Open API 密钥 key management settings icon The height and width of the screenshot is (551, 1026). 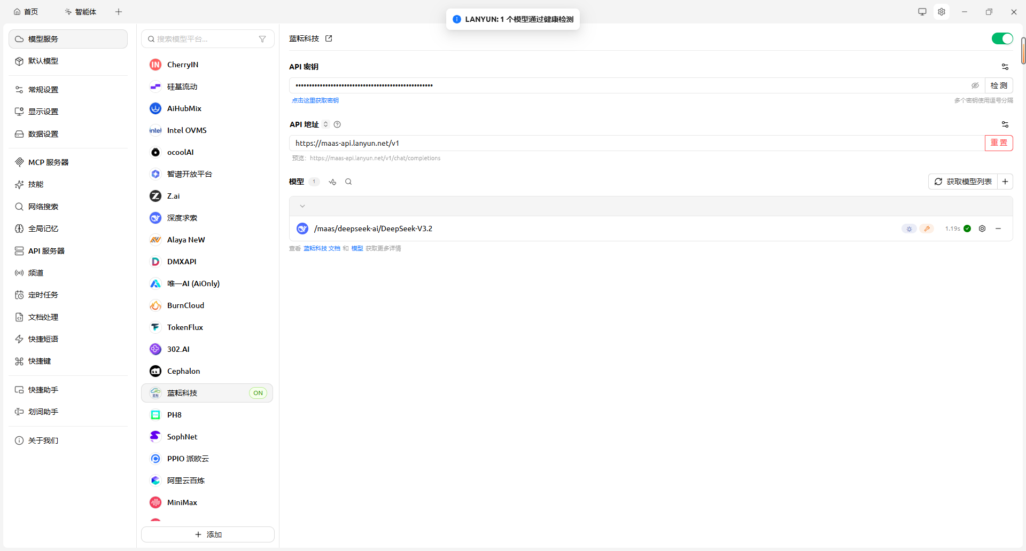pyautogui.click(x=1005, y=67)
